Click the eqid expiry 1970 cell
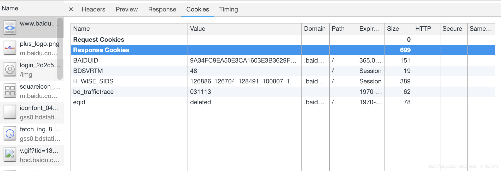 click(371, 102)
